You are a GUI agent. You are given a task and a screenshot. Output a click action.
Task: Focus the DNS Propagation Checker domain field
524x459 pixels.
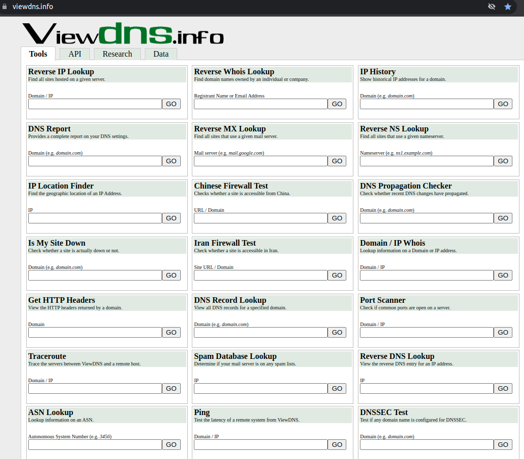pyautogui.click(x=427, y=218)
